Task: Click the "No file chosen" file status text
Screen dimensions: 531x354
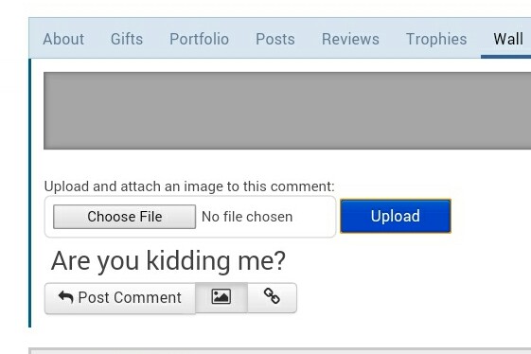Action: click(247, 217)
